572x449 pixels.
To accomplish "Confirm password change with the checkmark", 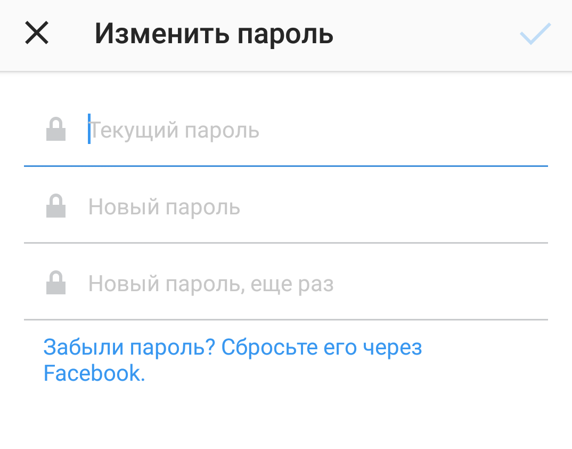I will pos(535,34).
